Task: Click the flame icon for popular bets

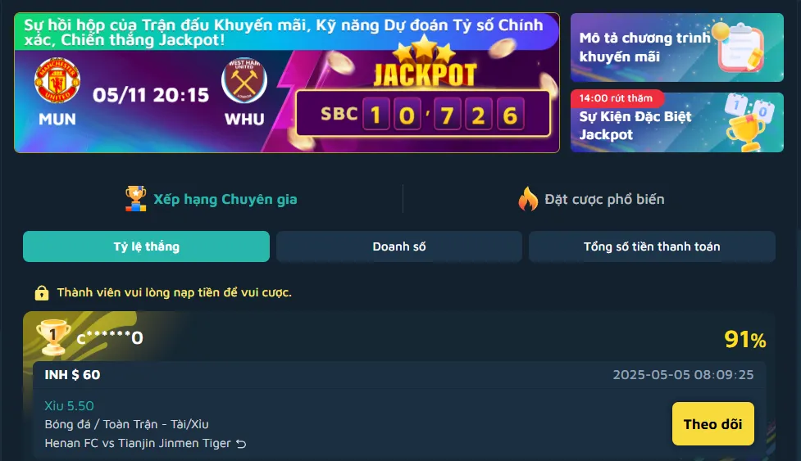Action: point(528,199)
